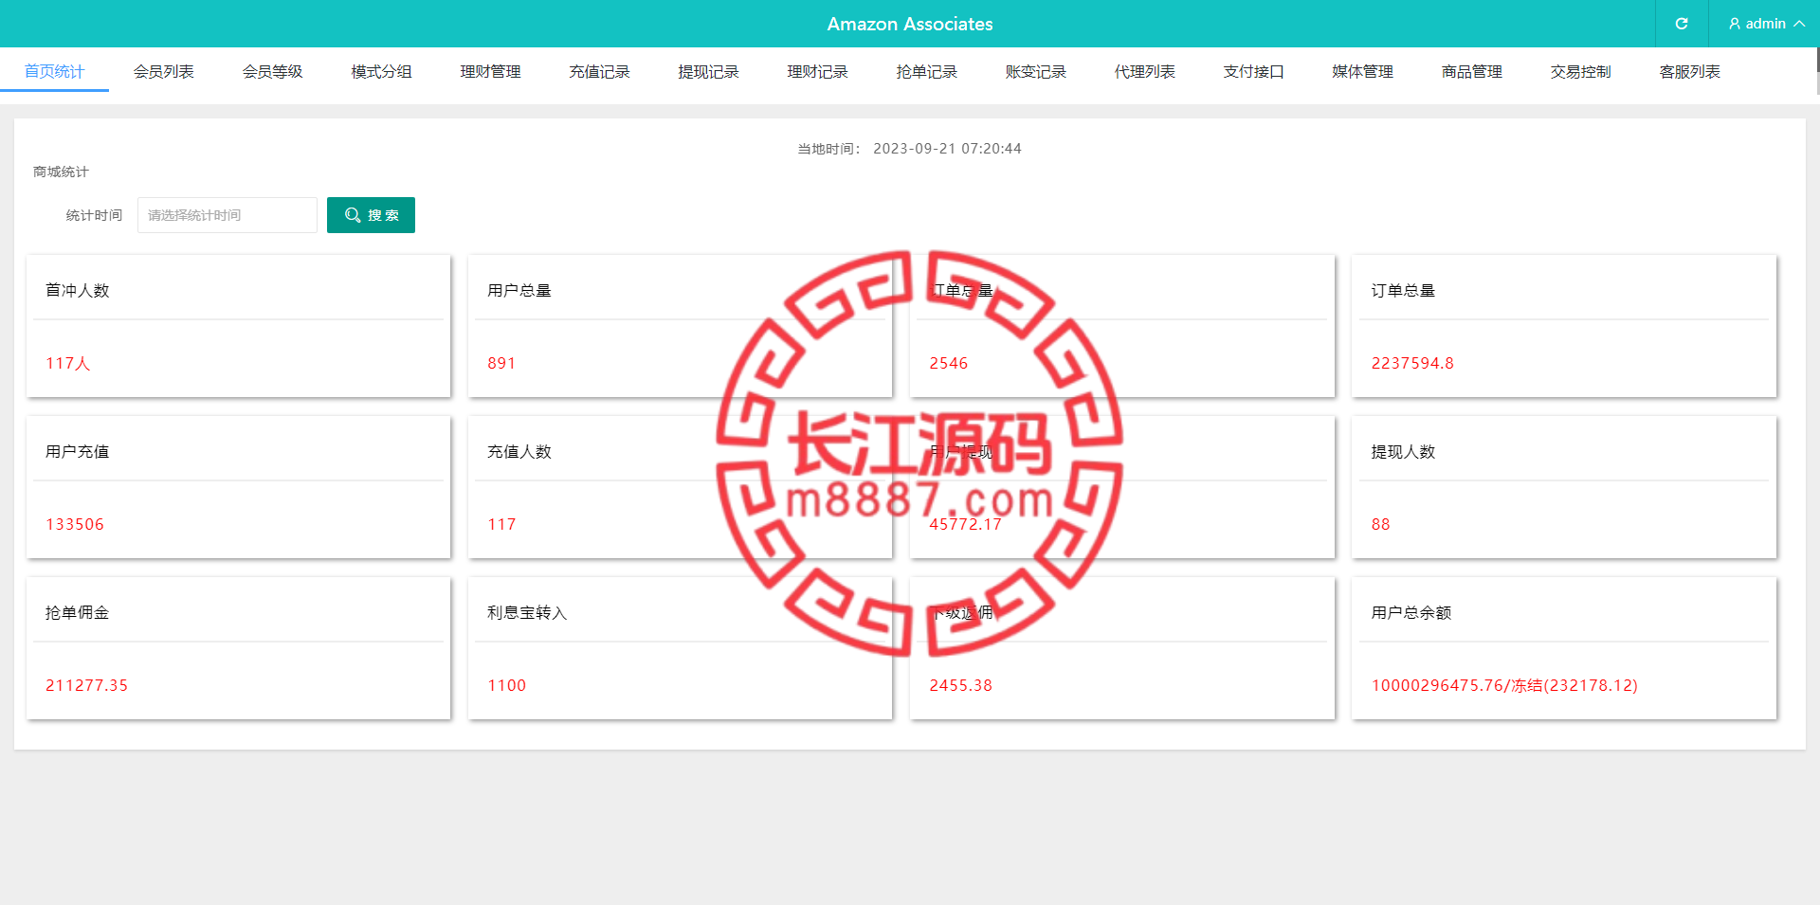Click the 用户总余额 value with 冻结 amount
1820x905 pixels.
pos(1504,685)
